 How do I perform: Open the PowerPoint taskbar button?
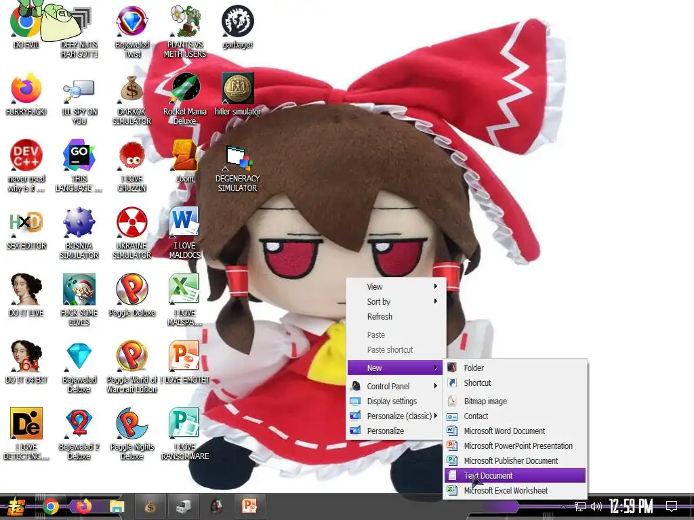249,506
